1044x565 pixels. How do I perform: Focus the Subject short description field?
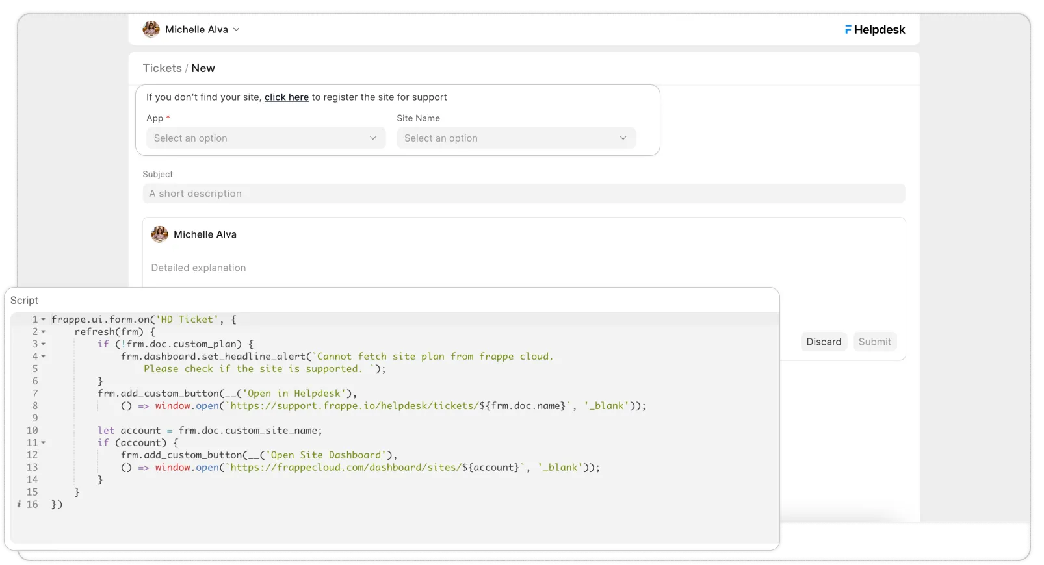pyautogui.click(x=523, y=194)
